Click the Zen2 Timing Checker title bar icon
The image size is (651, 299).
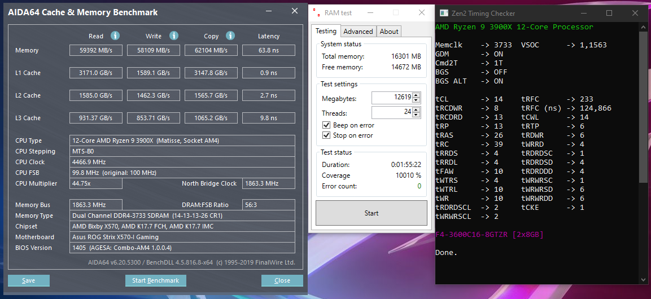[x=444, y=13]
